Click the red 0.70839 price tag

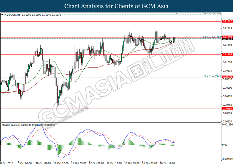coord(227,77)
